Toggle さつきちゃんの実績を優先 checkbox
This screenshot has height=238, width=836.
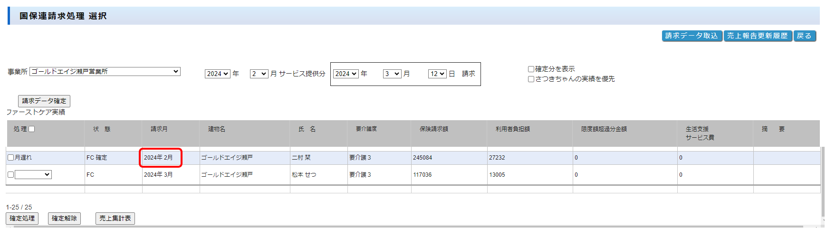point(531,79)
